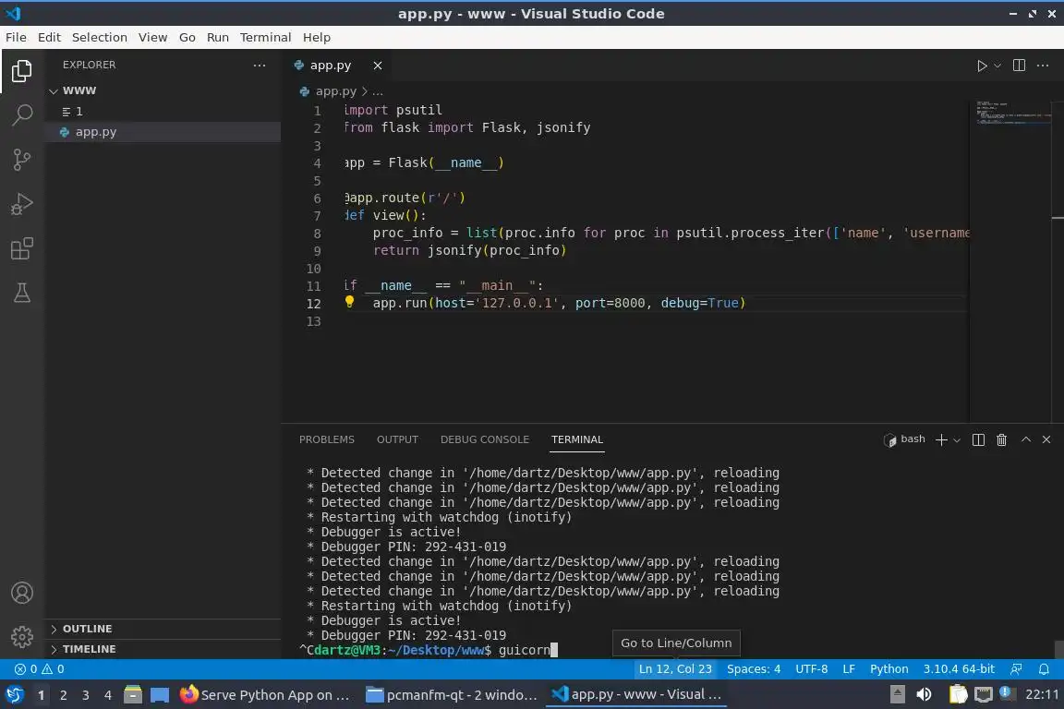The image size is (1064, 709).
Task: Select the bash terminal label
Action: 905,439
